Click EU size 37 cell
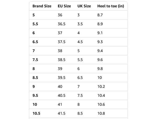 [60, 33]
